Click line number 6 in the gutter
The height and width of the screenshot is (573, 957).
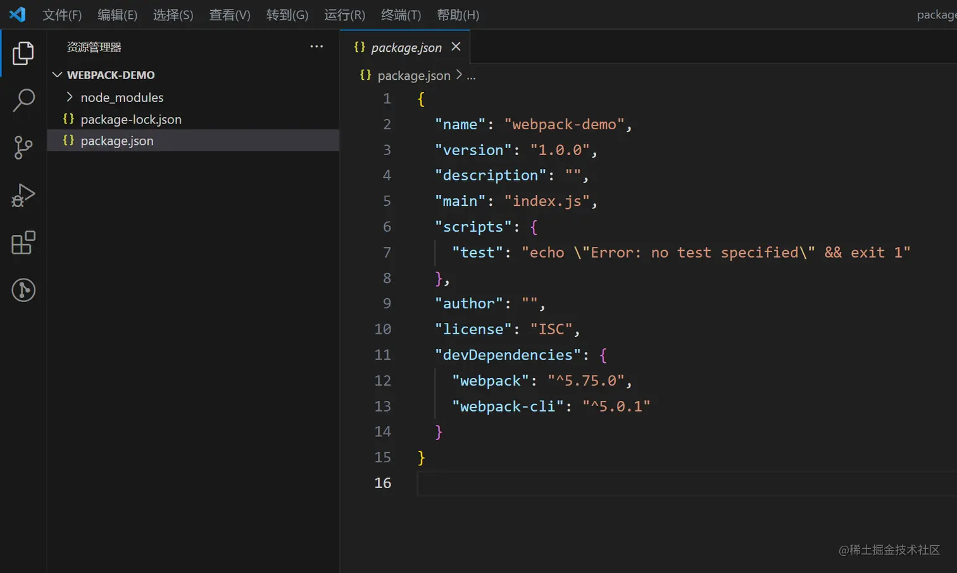click(x=387, y=227)
